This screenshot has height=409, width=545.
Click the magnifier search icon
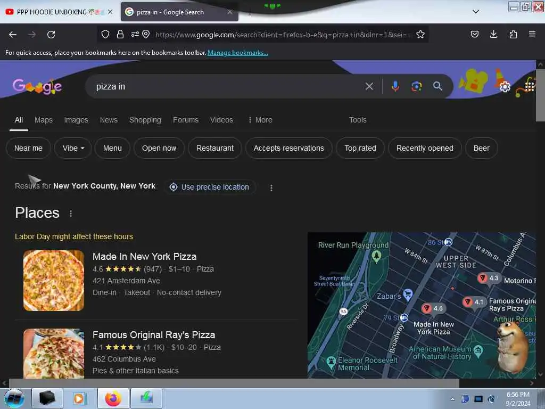tap(437, 86)
